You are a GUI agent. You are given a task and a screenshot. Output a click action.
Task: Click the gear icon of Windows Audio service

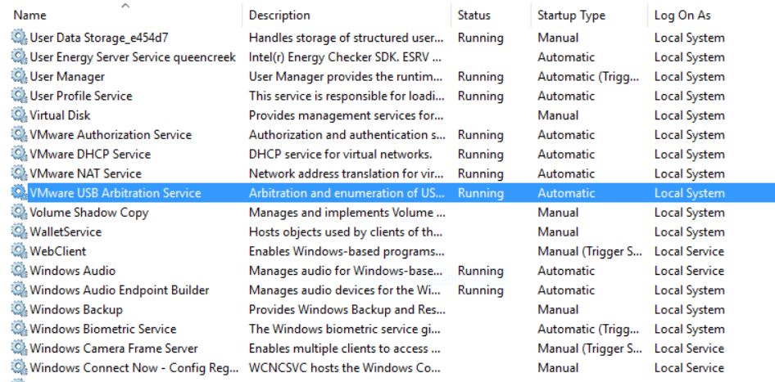click(19, 271)
